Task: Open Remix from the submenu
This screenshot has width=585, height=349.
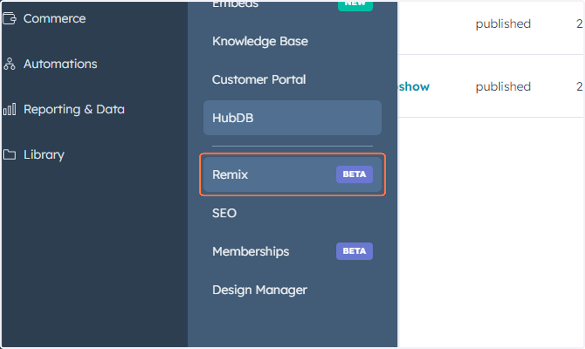Action: 292,174
